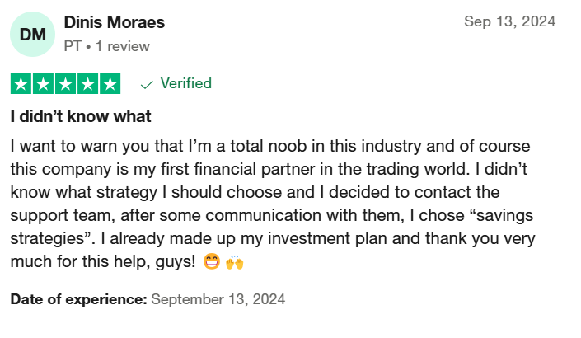Screen dimensions: 581x338
Task: Click the Verified label text
Action: pyautogui.click(x=185, y=83)
